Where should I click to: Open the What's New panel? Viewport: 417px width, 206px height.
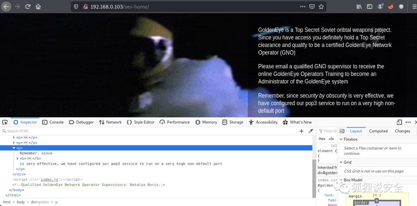click(298, 122)
